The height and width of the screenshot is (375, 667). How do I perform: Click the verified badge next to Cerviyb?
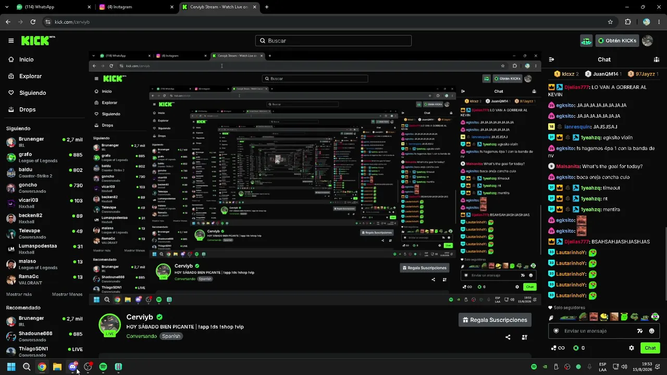(x=159, y=317)
